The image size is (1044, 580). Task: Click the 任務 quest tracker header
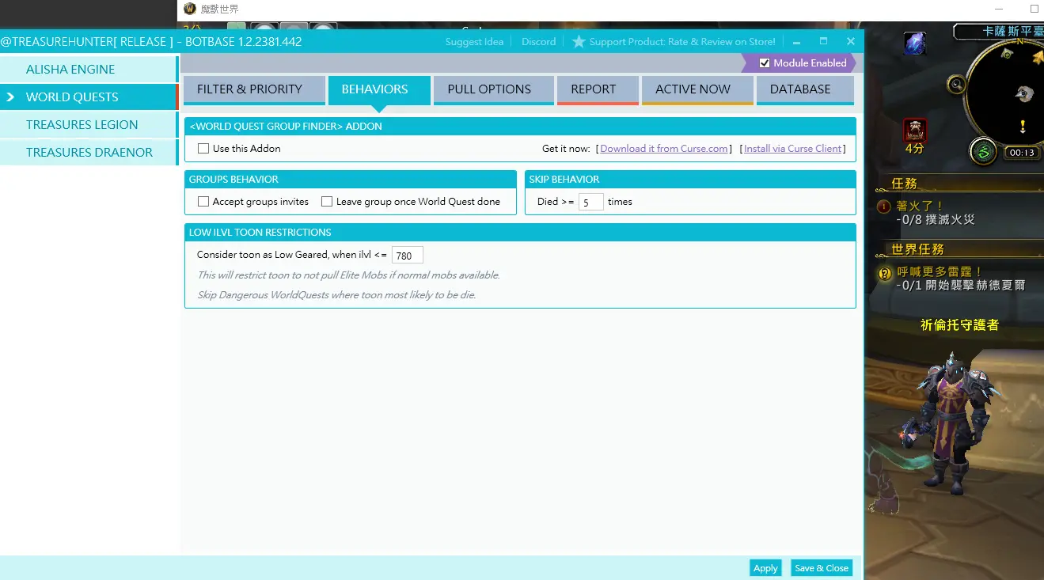pyautogui.click(x=904, y=184)
